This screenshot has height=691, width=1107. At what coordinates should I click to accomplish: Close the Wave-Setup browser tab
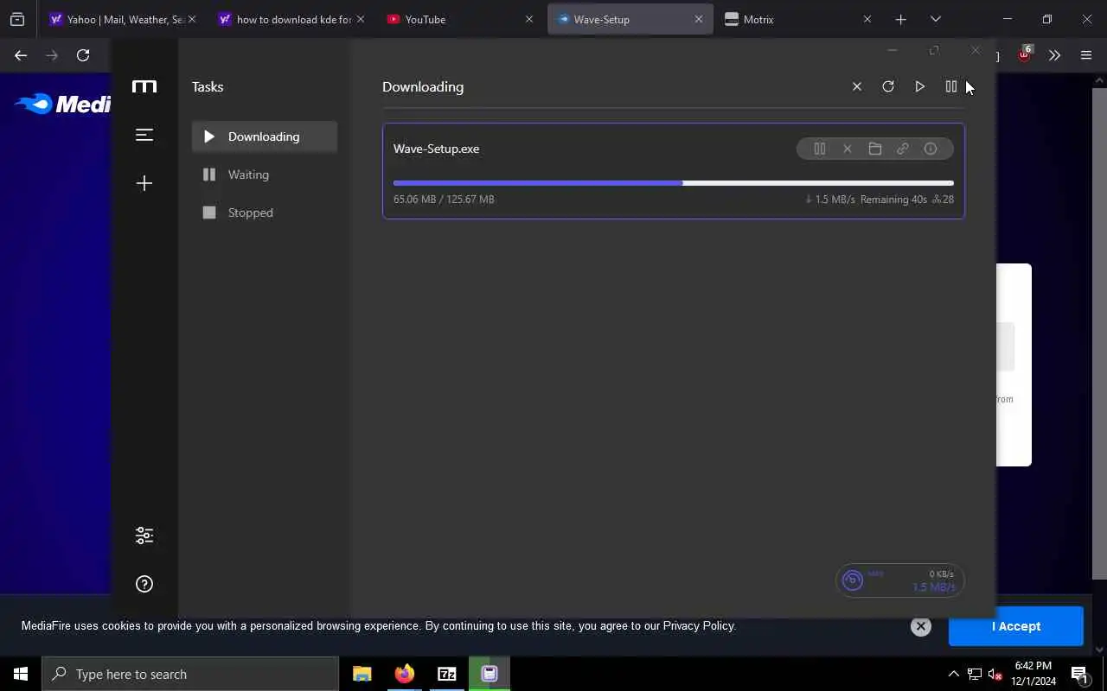699,19
